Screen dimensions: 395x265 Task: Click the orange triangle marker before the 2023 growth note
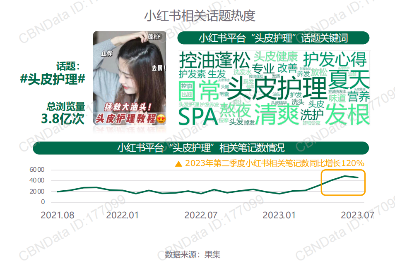coord(178,164)
